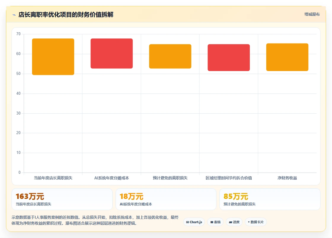Click x-axis label 区域经理时间节约折合价值
The height and width of the screenshot is (238, 332).
click(x=229, y=178)
